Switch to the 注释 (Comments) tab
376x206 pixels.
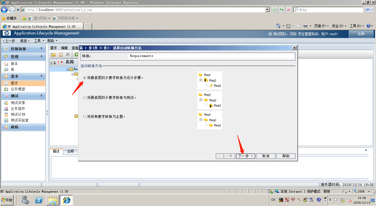[x=71, y=151]
